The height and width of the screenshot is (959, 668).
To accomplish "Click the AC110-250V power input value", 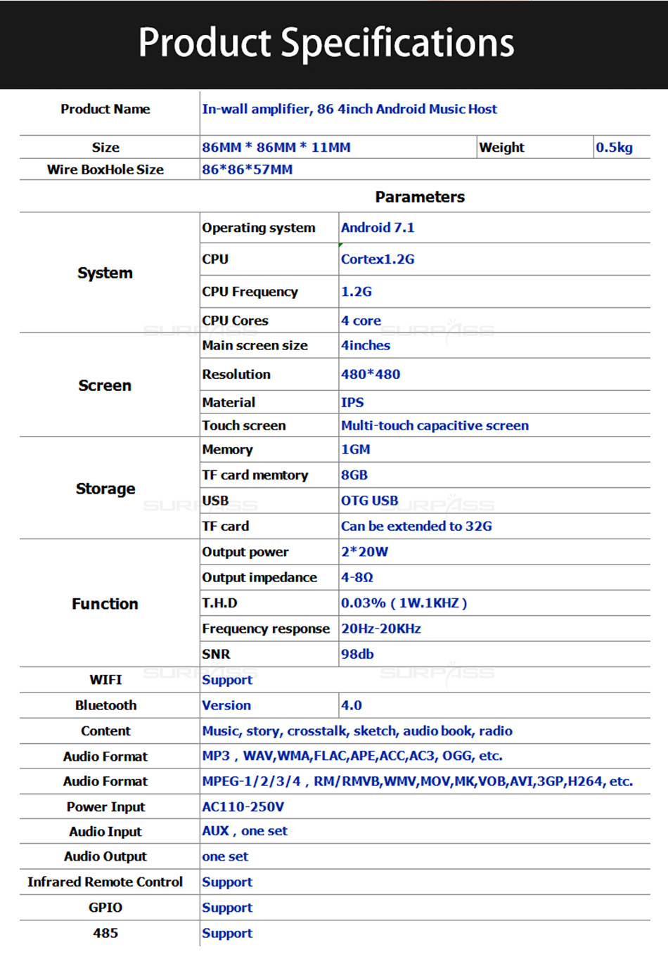I will [243, 806].
